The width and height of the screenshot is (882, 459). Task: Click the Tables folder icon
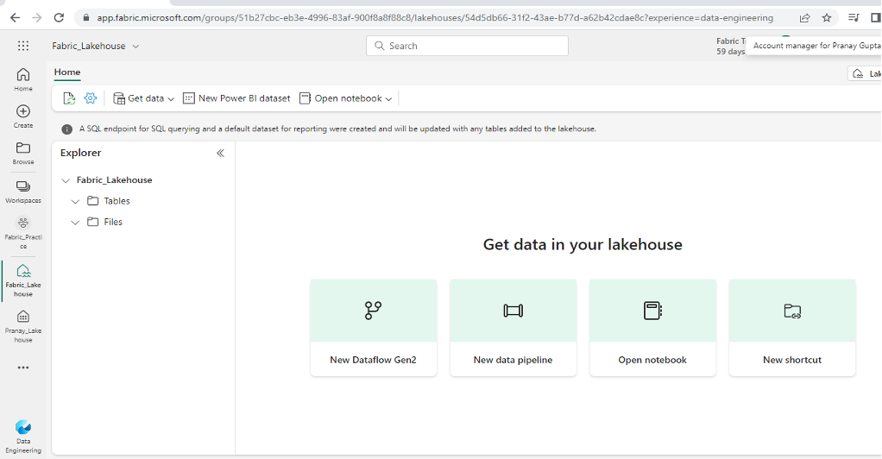click(x=93, y=201)
